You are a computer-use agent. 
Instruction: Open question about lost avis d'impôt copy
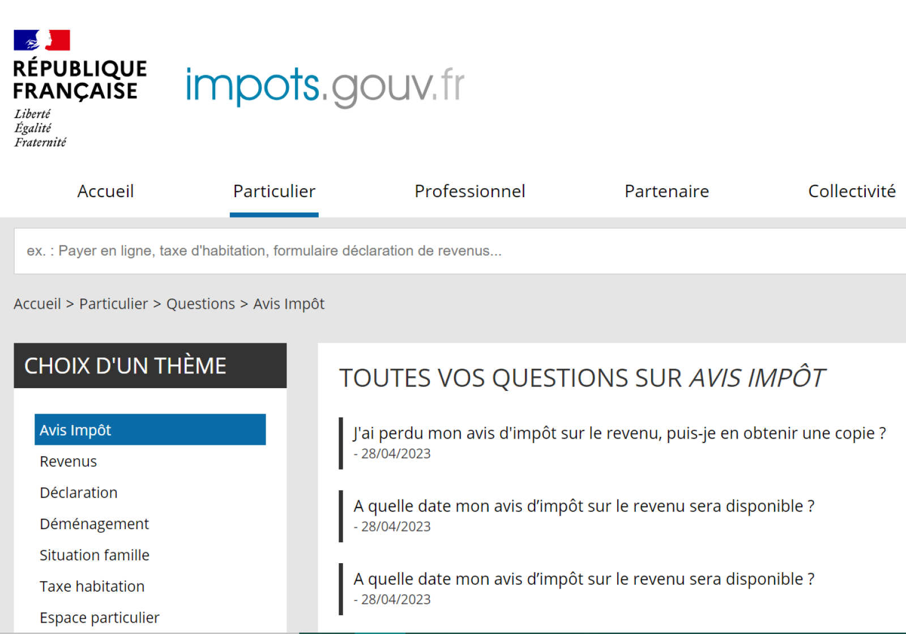(618, 433)
